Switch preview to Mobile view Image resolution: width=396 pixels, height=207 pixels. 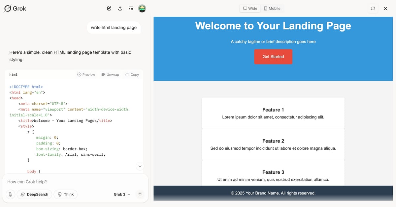pyautogui.click(x=272, y=8)
